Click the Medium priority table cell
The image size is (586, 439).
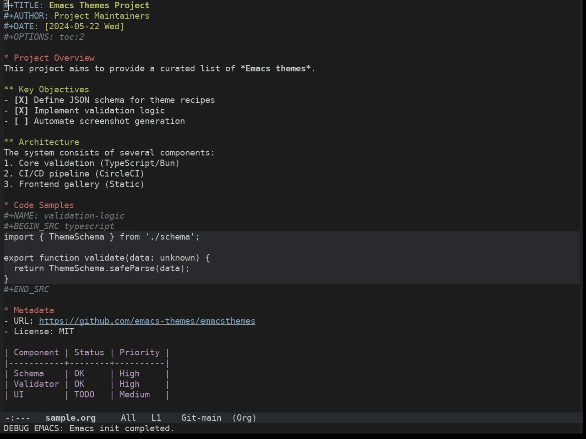point(135,395)
